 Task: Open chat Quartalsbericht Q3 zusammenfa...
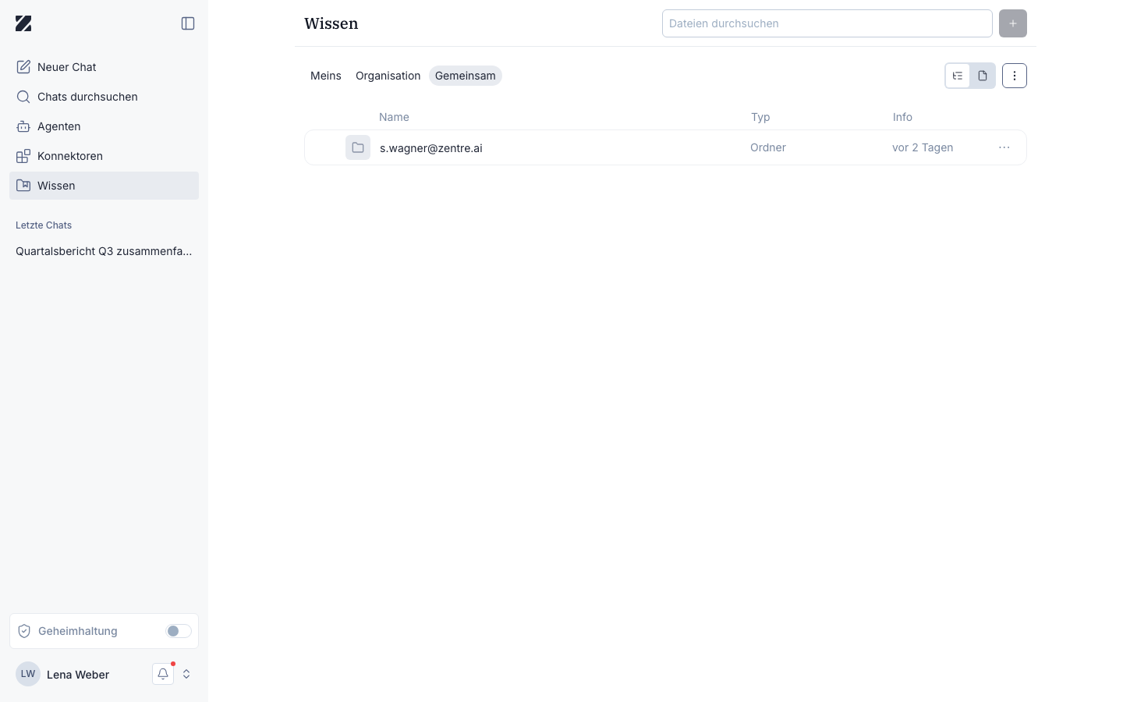pyautogui.click(x=104, y=251)
